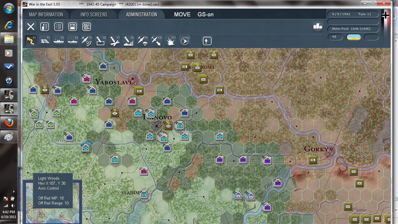Click the MOVE mode status text

click(182, 15)
